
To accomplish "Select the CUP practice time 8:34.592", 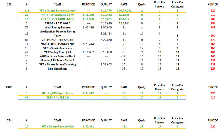I will pyautogui.click(x=88, y=93).
